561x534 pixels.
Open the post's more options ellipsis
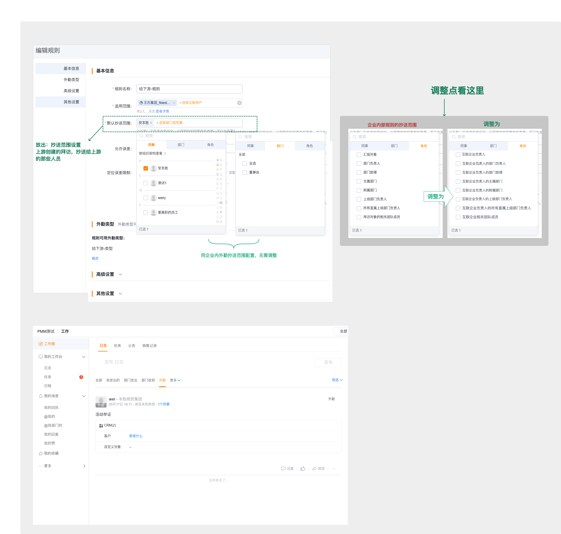334,469
